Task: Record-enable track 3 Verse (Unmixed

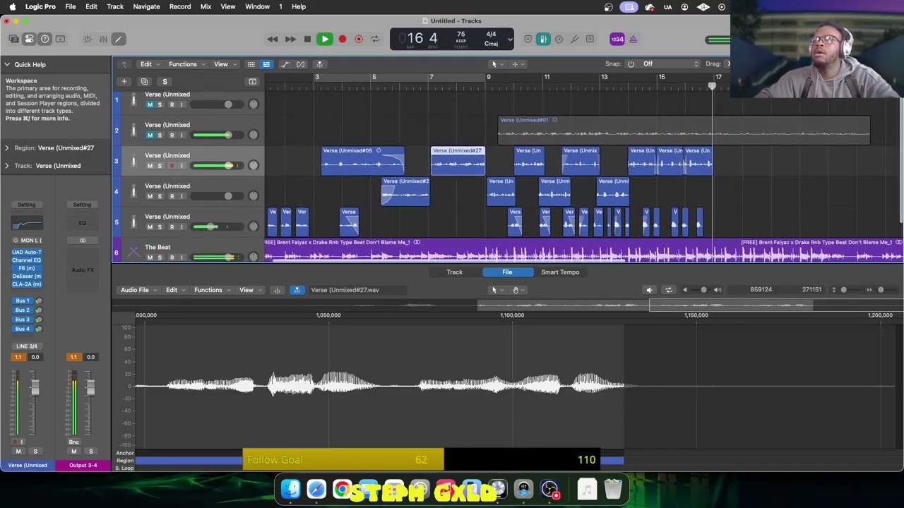Action: click(171, 166)
